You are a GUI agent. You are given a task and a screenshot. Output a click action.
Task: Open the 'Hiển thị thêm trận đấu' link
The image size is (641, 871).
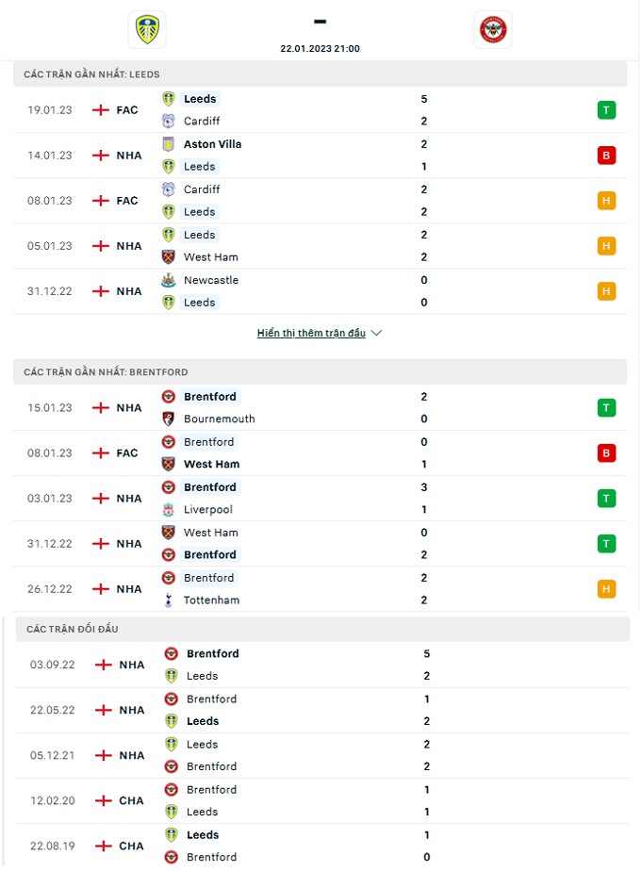click(x=311, y=333)
